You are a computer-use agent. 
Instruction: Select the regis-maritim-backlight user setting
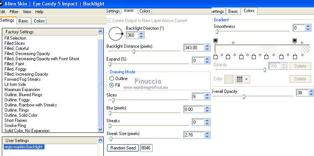tap(24, 147)
